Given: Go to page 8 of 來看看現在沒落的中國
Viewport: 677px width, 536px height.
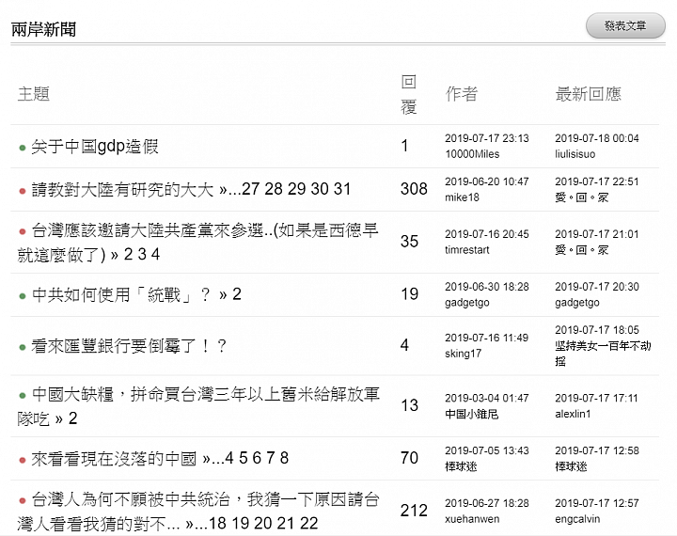Looking at the screenshot, I should coord(284,458).
